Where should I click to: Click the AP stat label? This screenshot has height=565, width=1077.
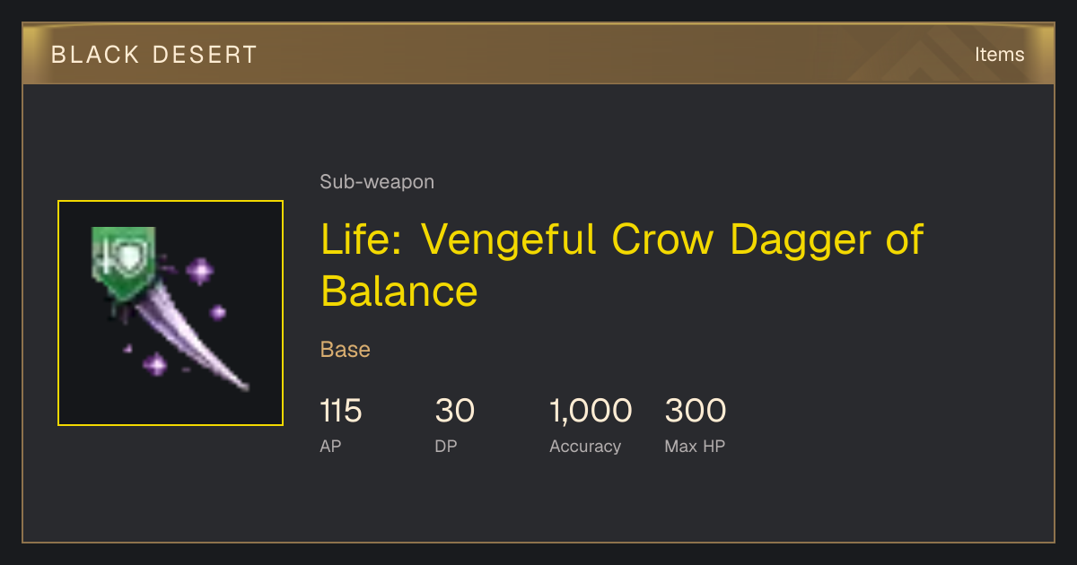330,446
